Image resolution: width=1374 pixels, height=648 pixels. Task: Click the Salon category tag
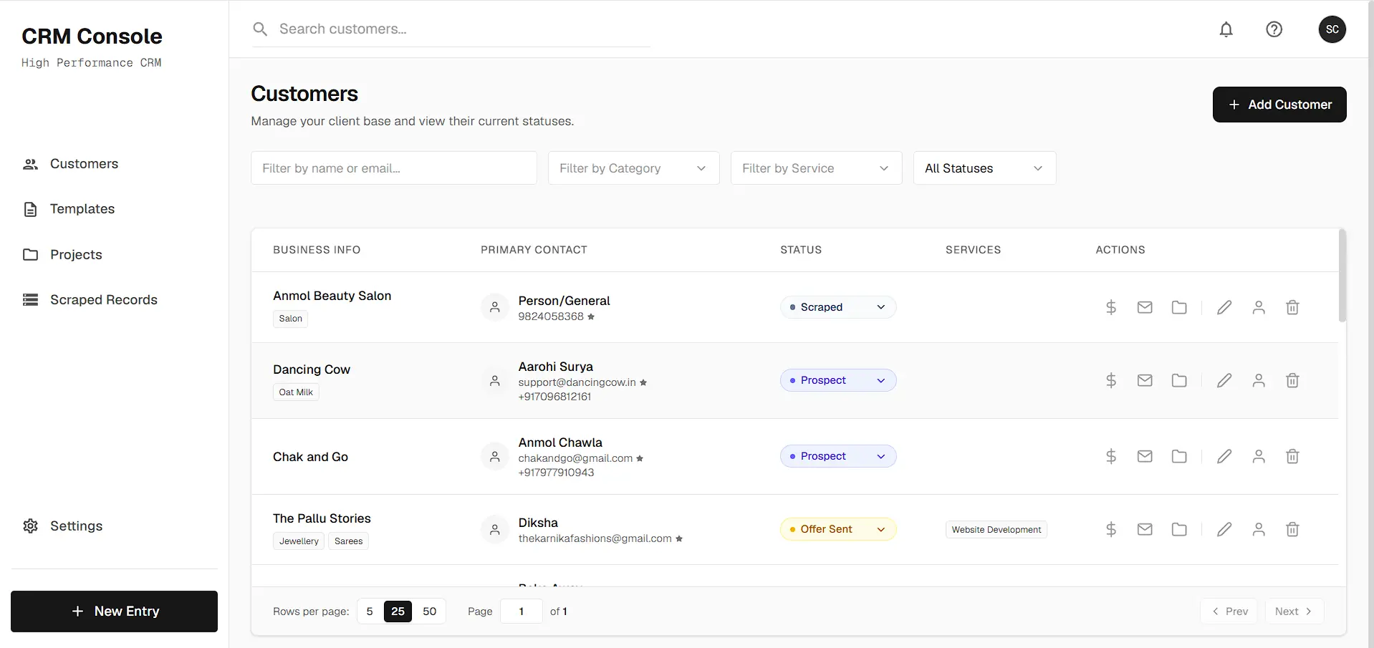[291, 319]
